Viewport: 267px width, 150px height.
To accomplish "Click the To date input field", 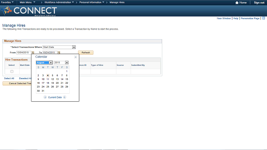I will click(50, 52).
